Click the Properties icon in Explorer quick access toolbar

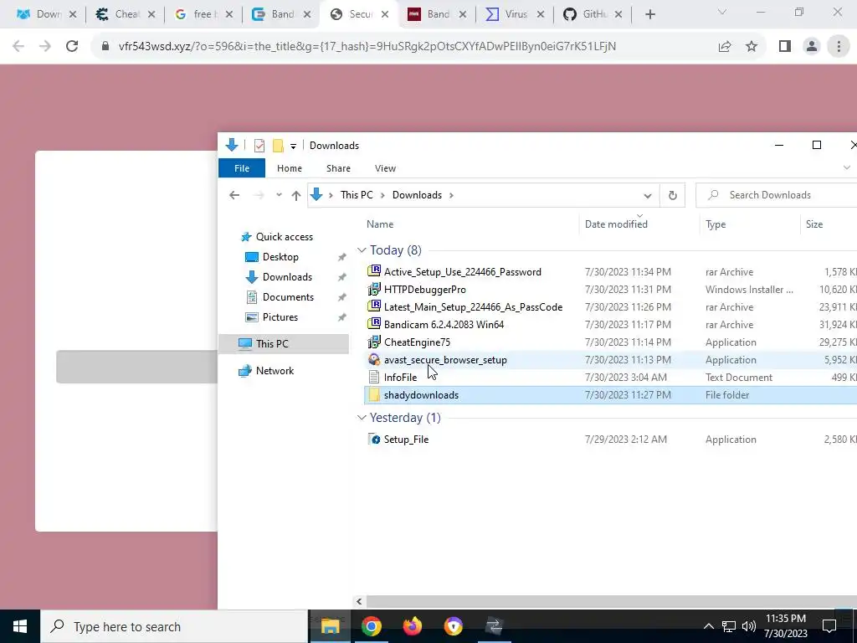259,146
